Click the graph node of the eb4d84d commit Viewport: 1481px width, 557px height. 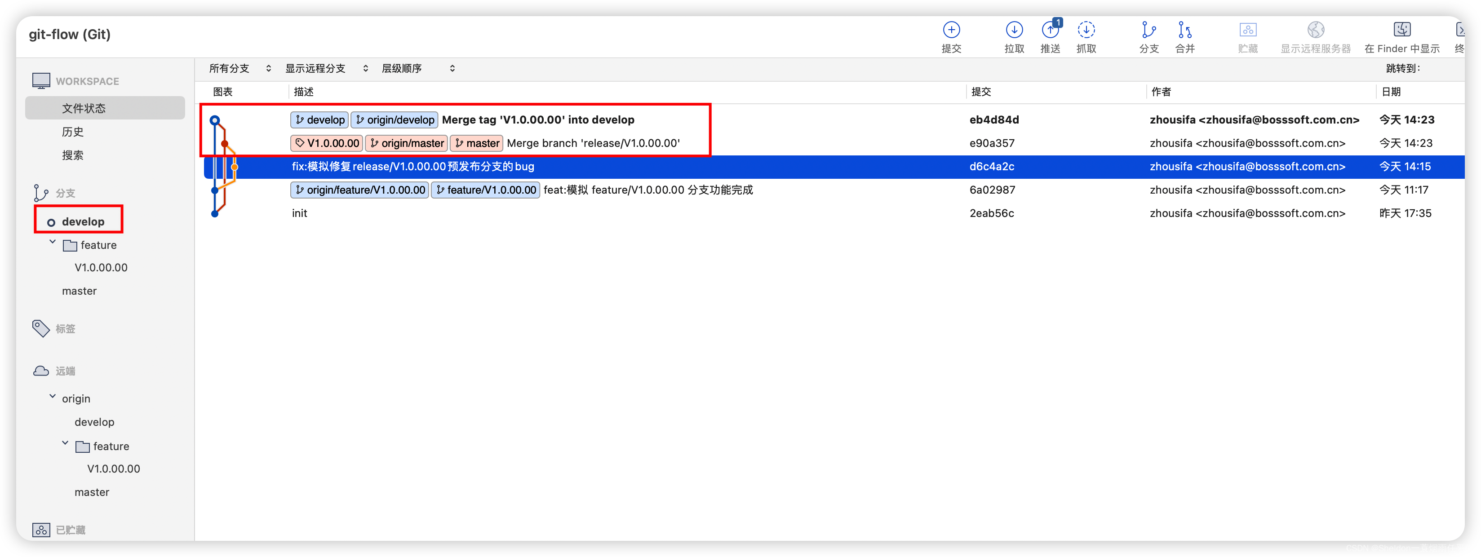214,120
